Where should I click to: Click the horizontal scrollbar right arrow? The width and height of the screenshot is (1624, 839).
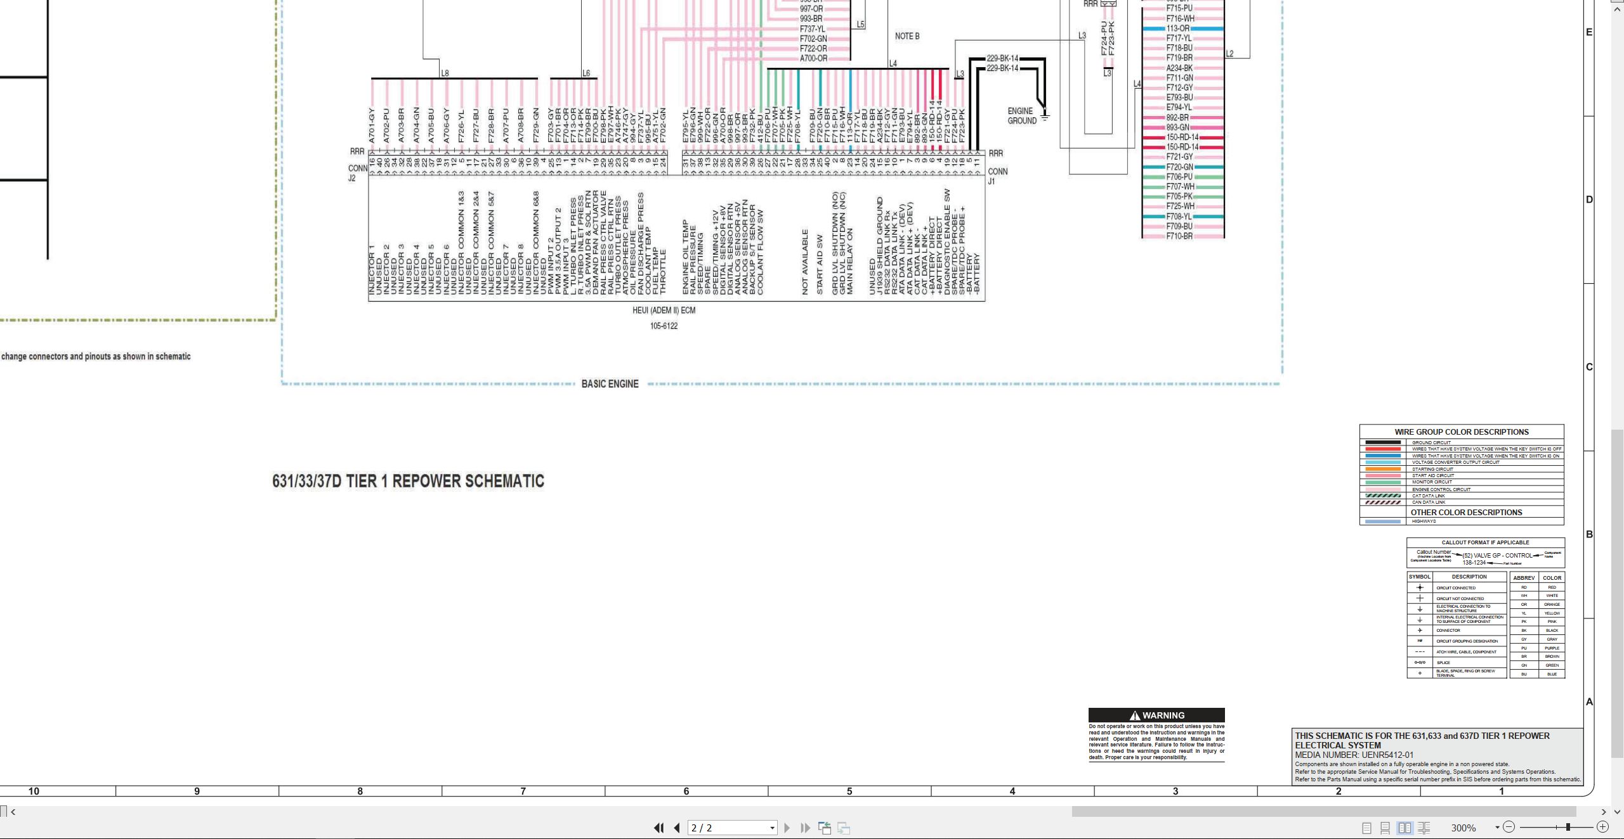click(x=1604, y=812)
